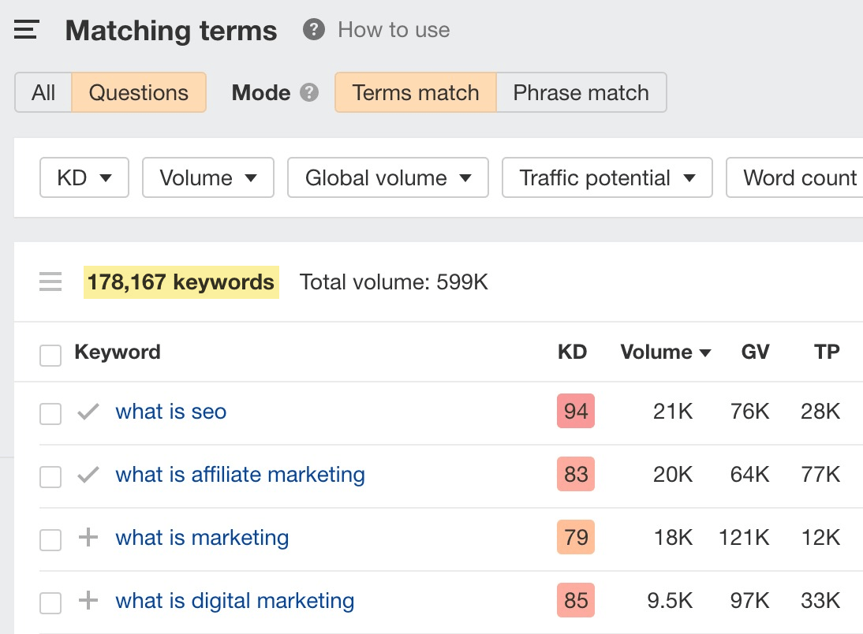Image resolution: width=863 pixels, height=634 pixels.
Task: Select the All keywords tab
Action: point(43,92)
